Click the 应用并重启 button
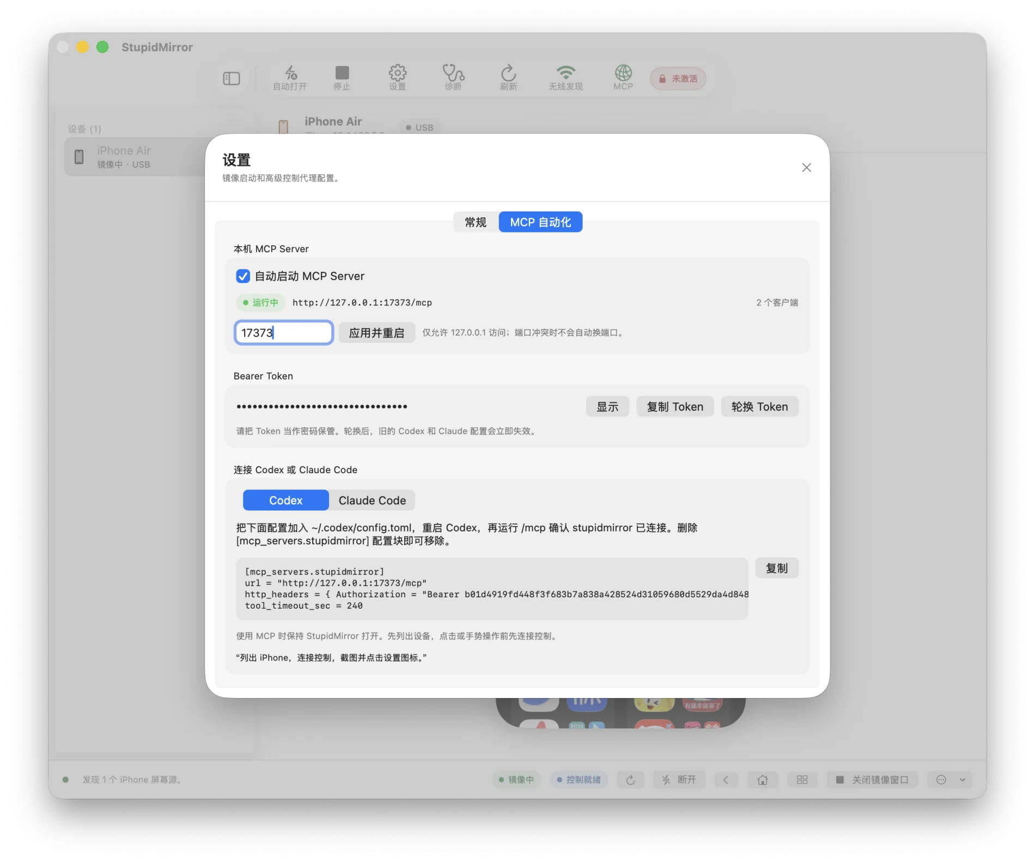1035x863 pixels. coord(376,333)
